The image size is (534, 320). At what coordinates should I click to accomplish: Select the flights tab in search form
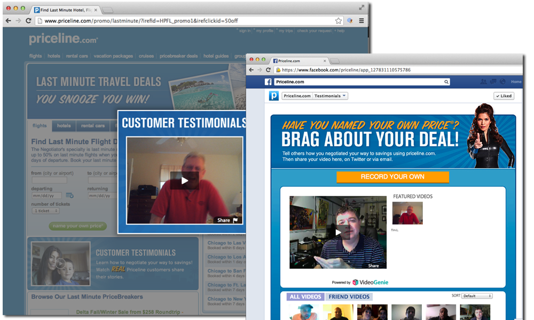tap(40, 125)
